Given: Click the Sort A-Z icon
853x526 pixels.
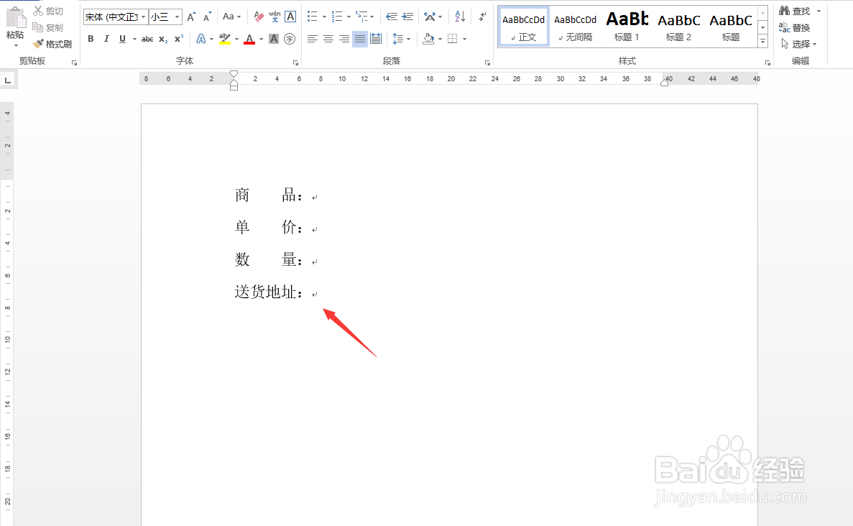Looking at the screenshot, I should pyautogui.click(x=460, y=17).
